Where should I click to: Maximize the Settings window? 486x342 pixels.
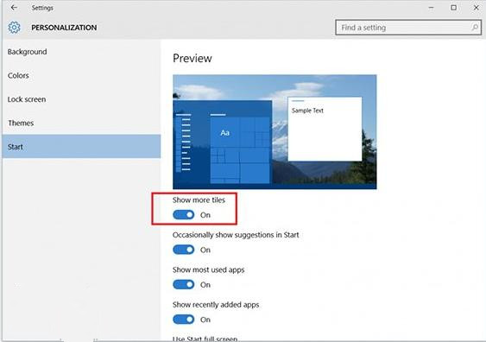[x=453, y=8]
